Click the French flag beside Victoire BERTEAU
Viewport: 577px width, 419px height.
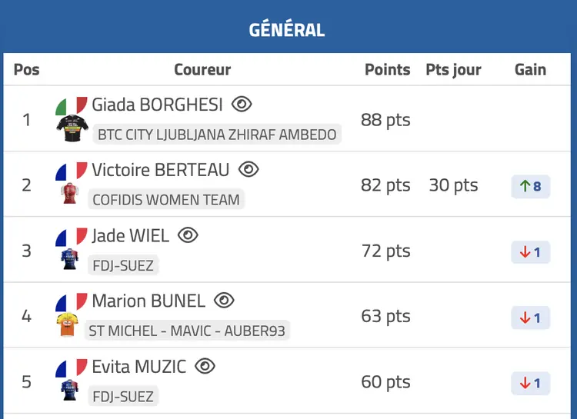click(x=72, y=171)
